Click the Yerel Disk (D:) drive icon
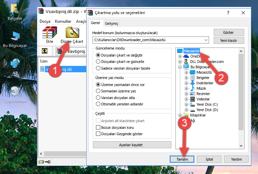The width and height of the screenshot is (258, 174). pyautogui.click(x=193, y=110)
